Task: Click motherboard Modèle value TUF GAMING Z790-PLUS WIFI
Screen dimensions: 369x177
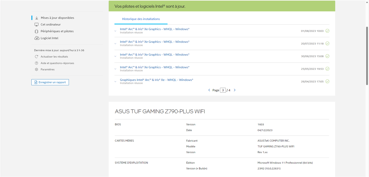Action: click(276, 147)
